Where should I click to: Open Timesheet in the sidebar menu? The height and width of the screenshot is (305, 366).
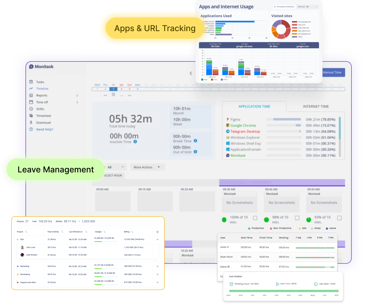[x=44, y=116]
